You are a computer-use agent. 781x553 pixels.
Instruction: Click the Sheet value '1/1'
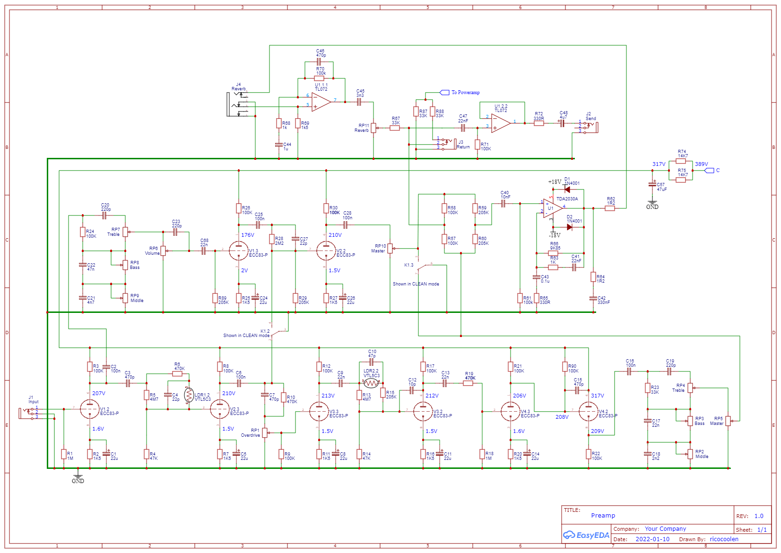[x=762, y=530]
